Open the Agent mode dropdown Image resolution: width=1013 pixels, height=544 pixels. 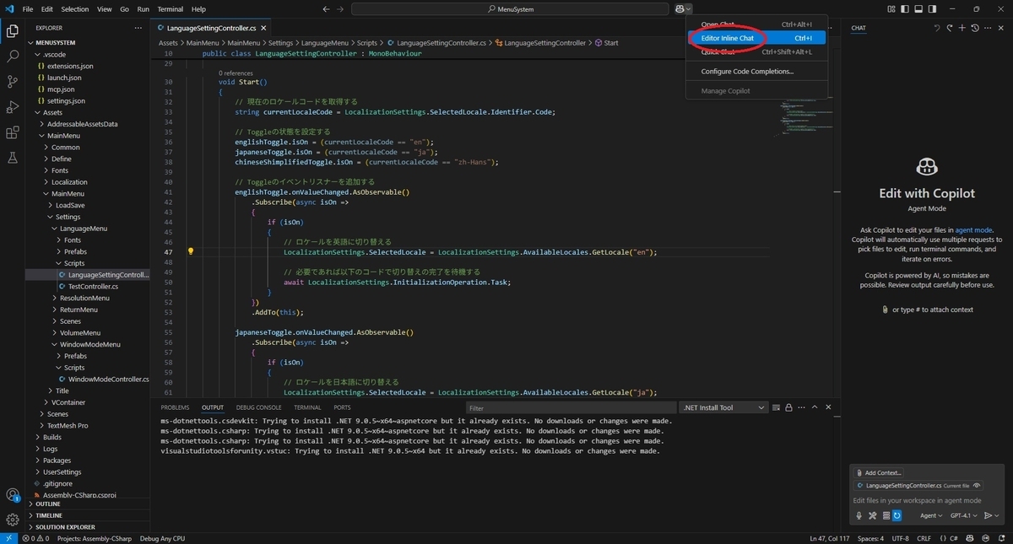[929, 515]
